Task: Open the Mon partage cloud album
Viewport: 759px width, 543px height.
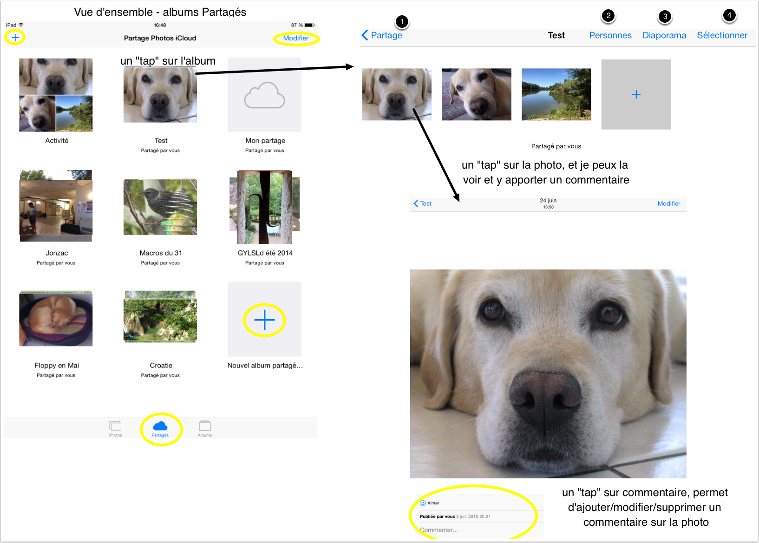Action: tap(264, 95)
